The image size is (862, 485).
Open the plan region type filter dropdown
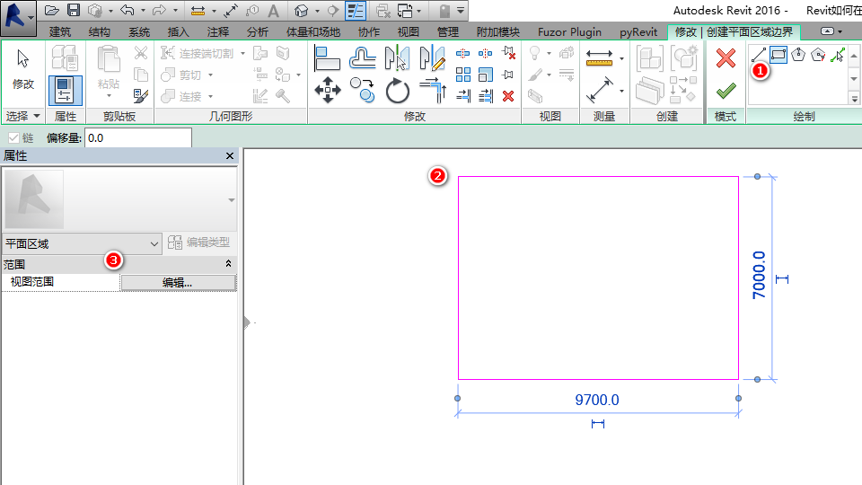coord(82,243)
